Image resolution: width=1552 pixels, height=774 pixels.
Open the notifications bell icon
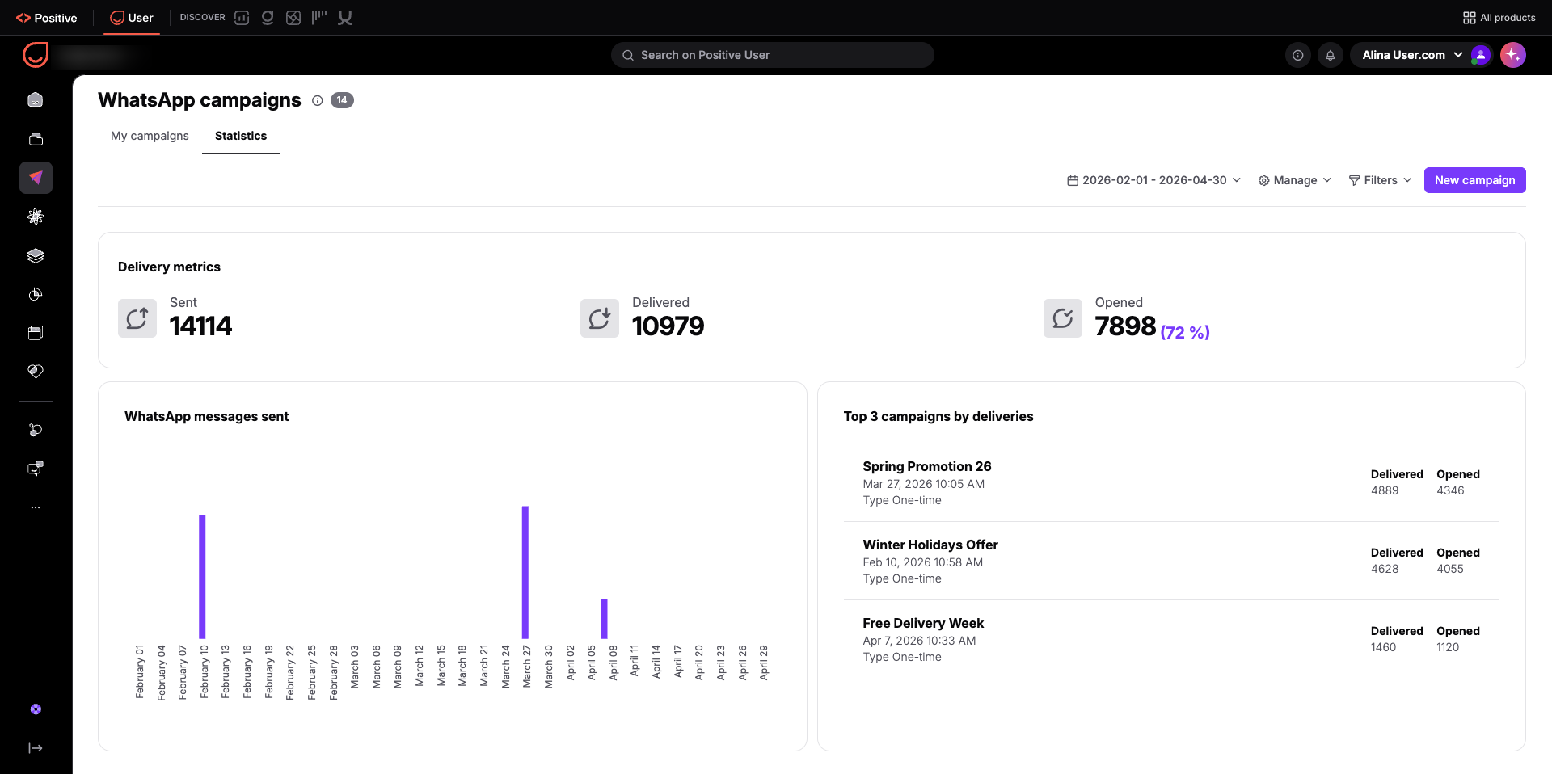tap(1330, 55)
